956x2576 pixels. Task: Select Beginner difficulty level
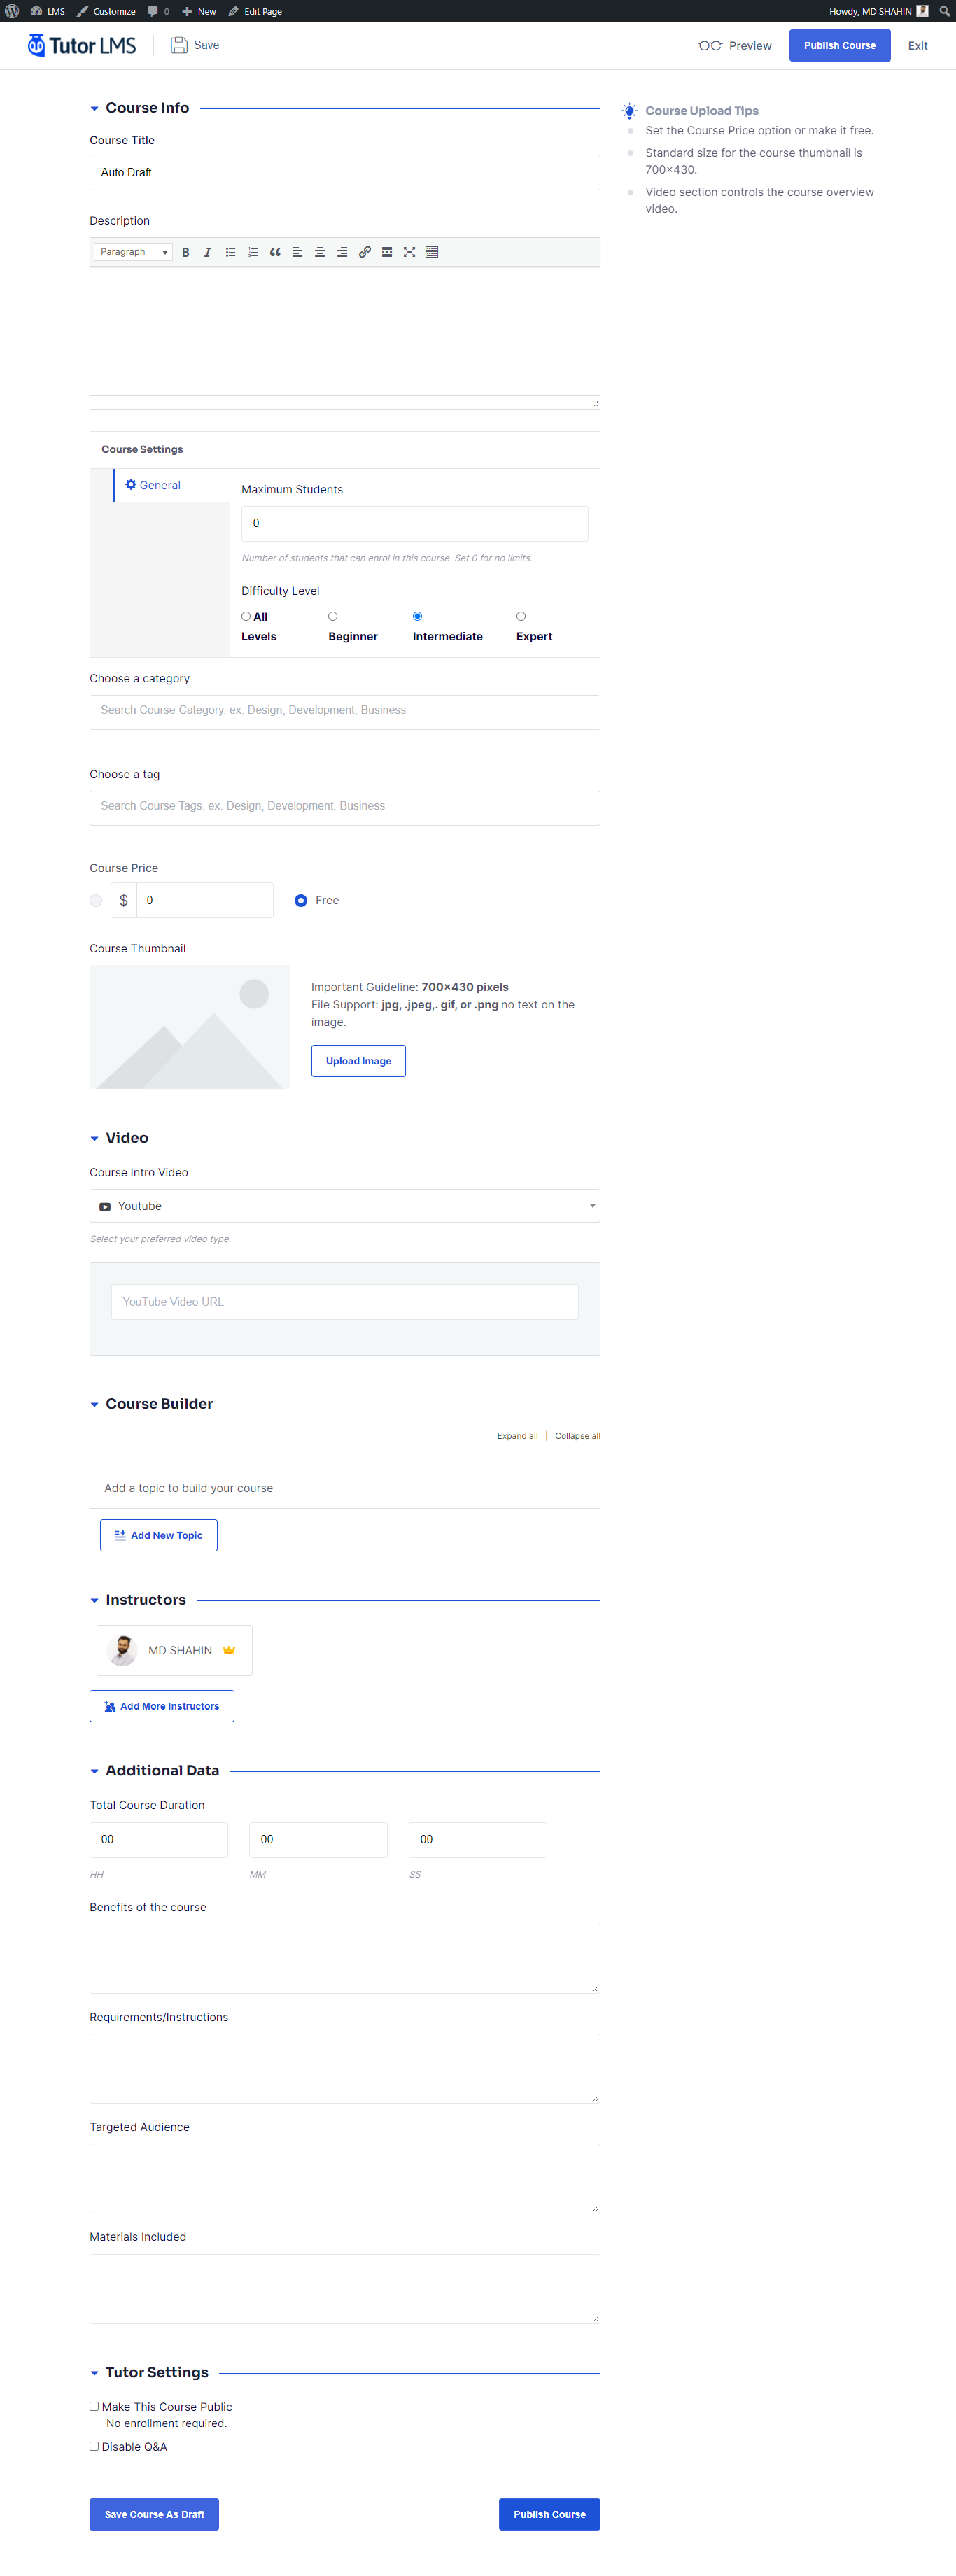pos(333,617)
